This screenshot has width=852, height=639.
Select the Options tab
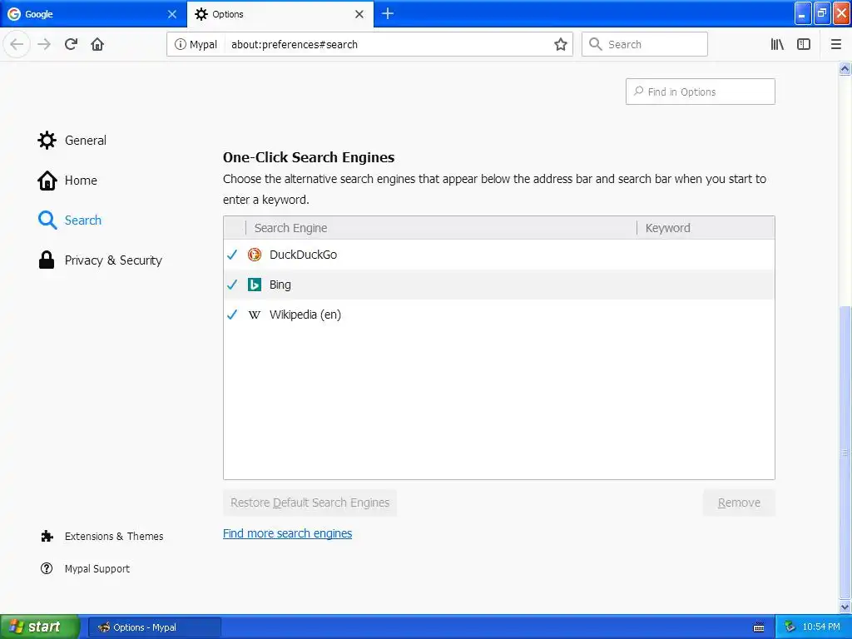280,14
